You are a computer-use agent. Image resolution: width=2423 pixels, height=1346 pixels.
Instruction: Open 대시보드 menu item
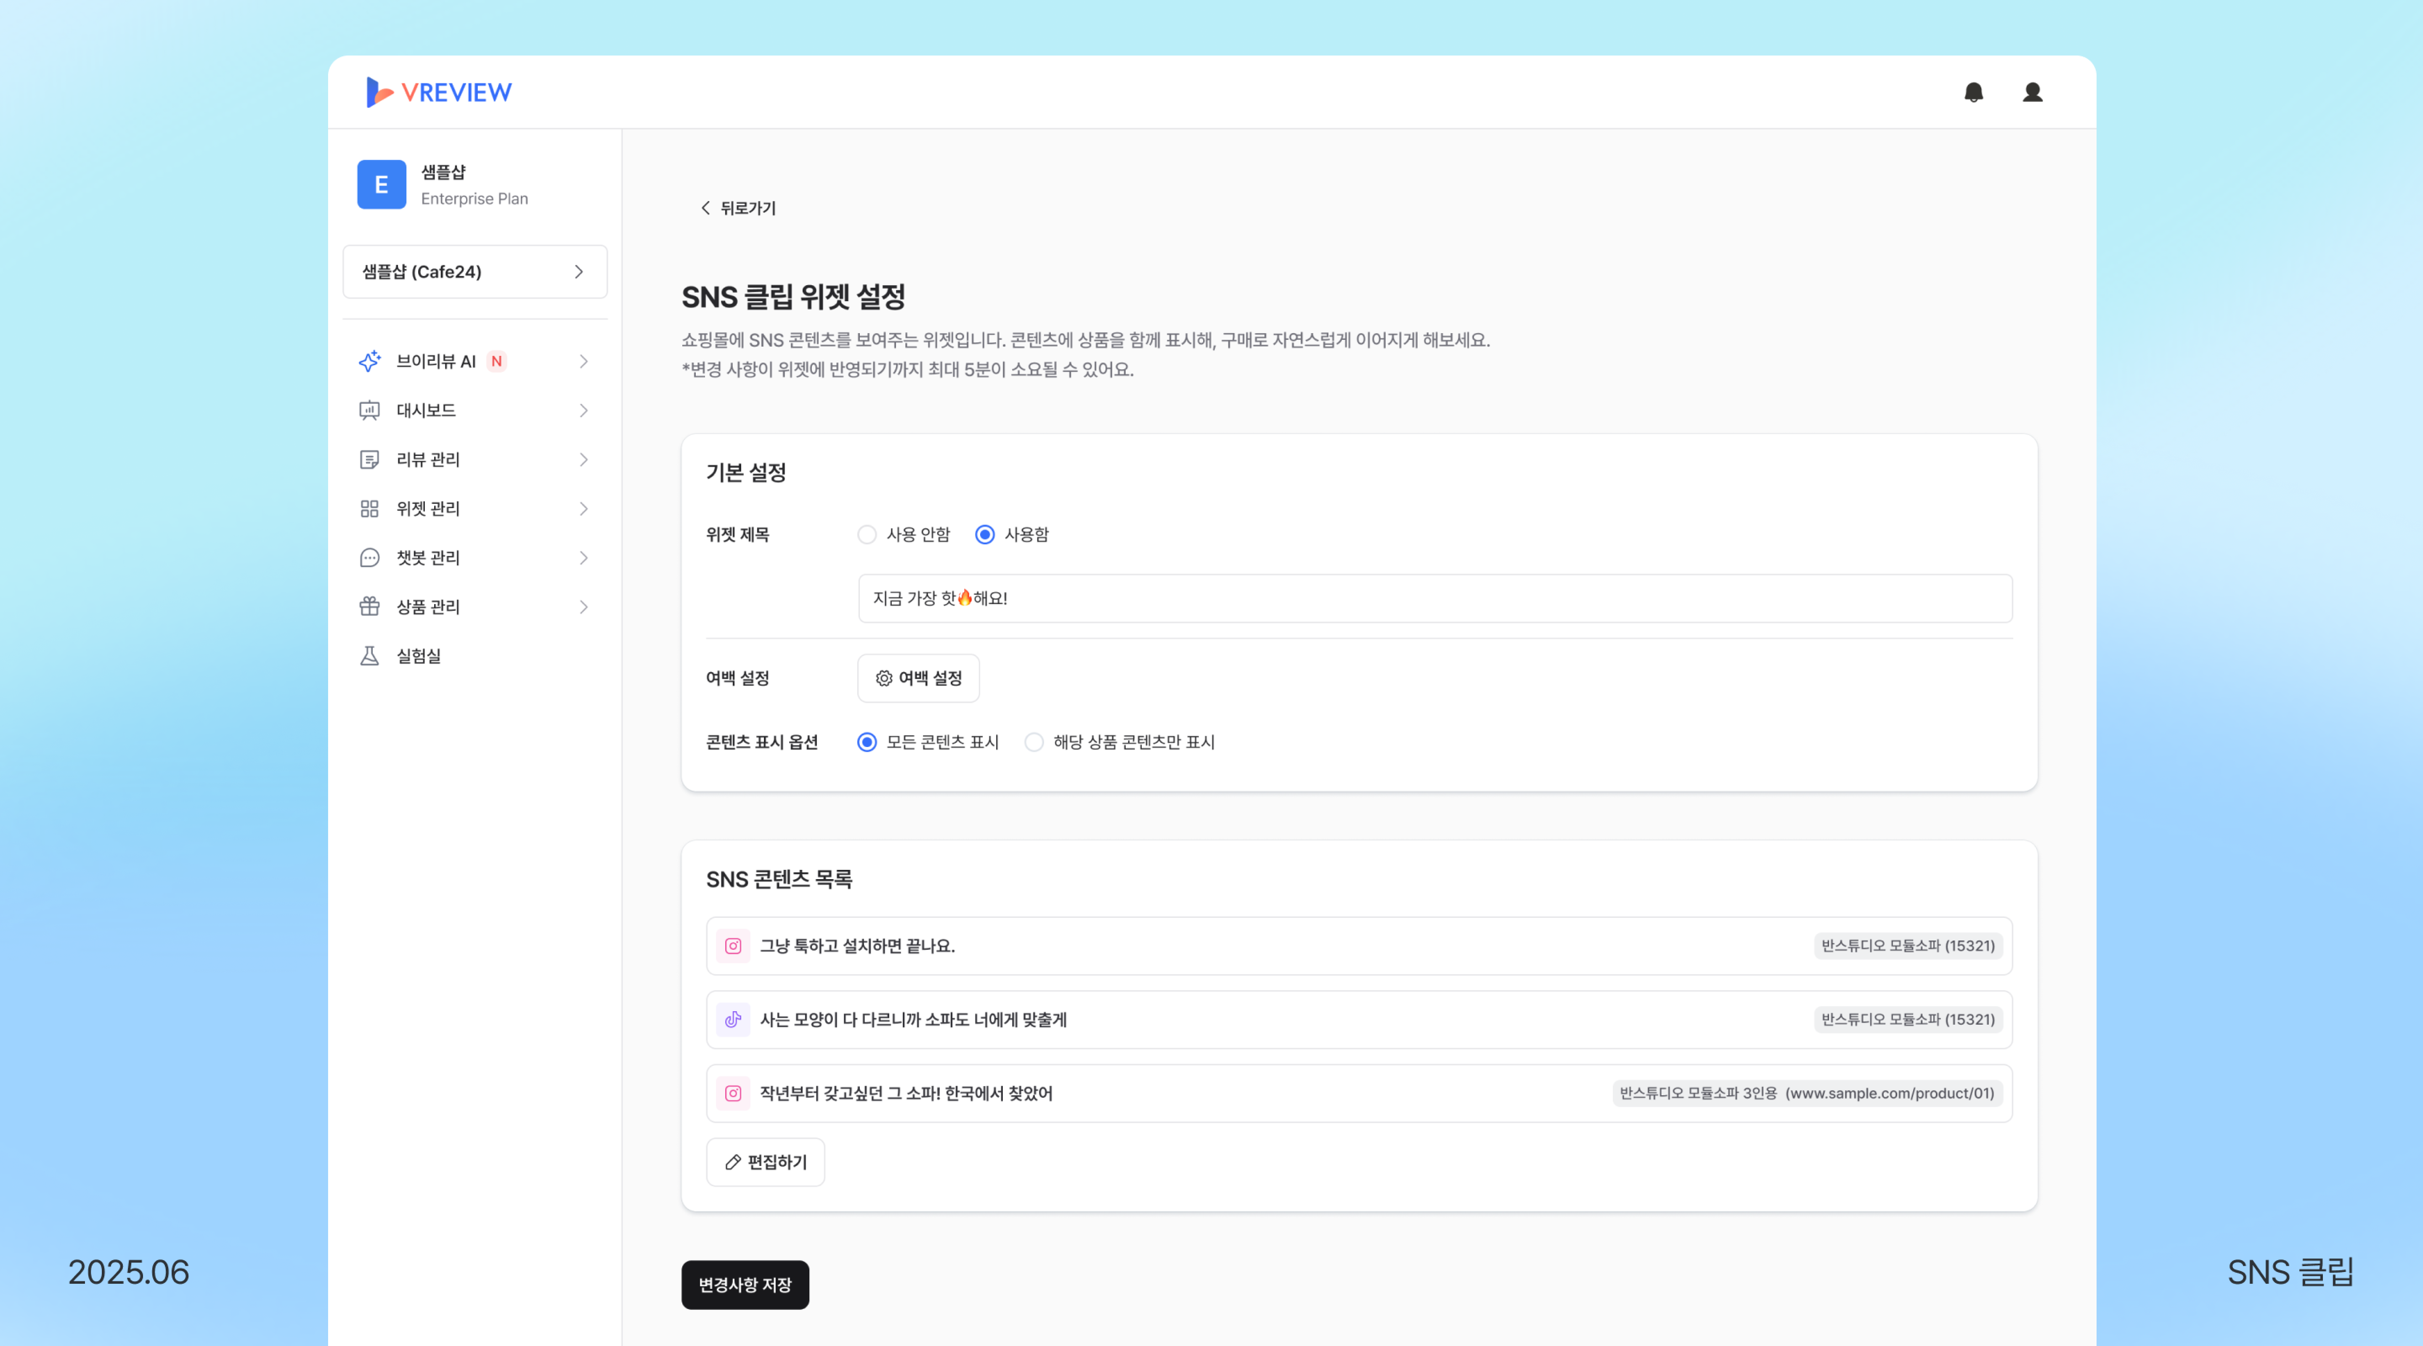[x=426, y=410]
